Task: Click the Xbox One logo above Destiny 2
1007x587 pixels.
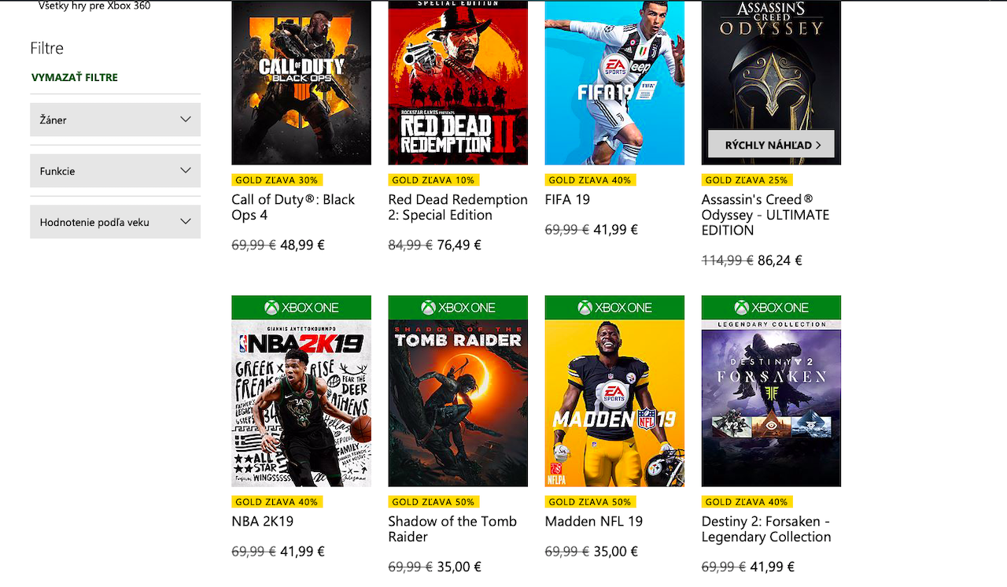Action: tap(771, 308)
